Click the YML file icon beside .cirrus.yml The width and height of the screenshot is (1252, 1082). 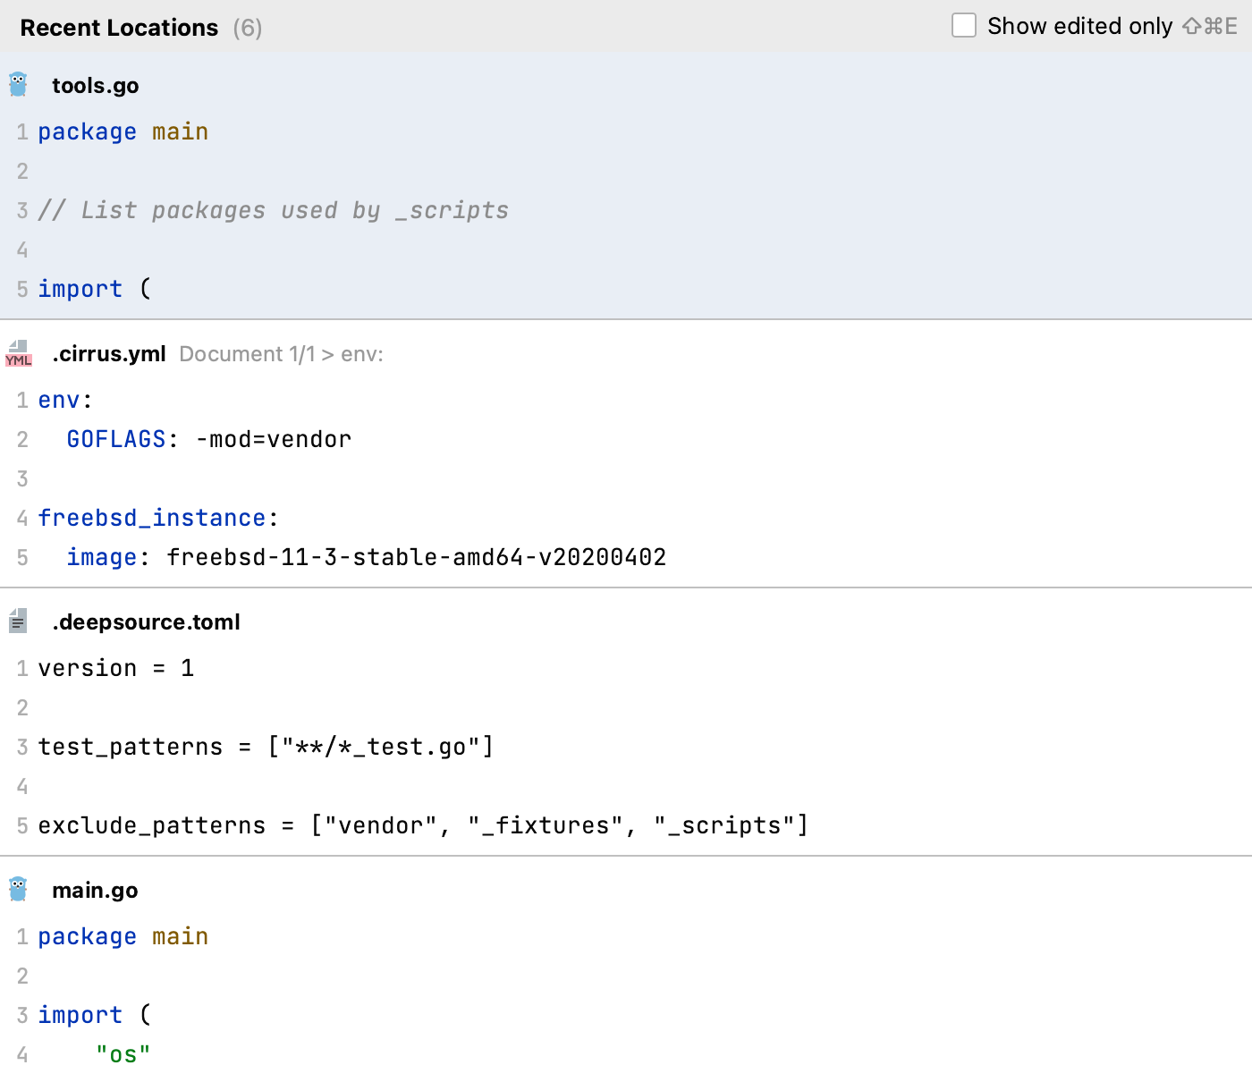click(18, 354)
